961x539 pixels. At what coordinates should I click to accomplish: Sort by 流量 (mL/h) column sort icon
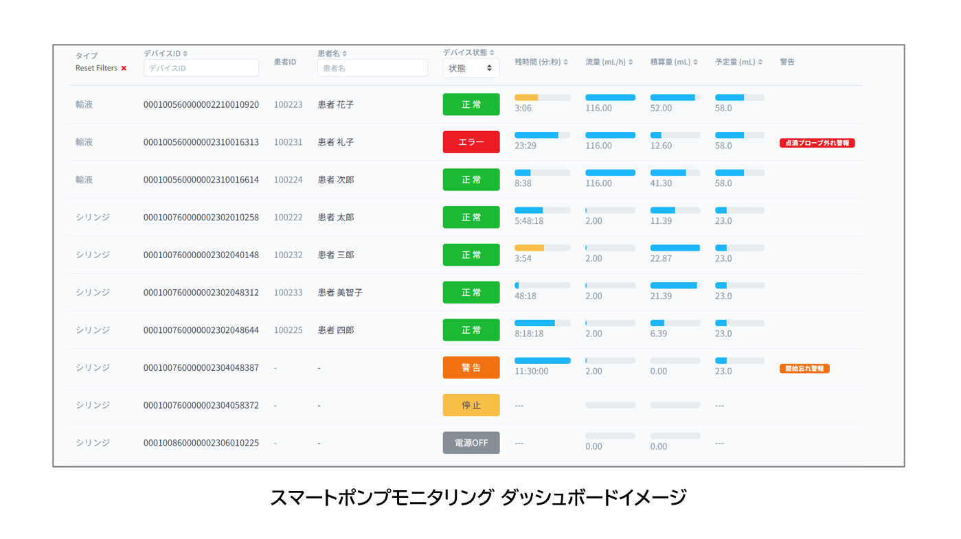pyautogui.click(x=631, y=62)
